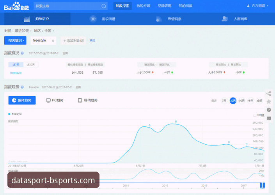Screen dimensions: 275x195
Task: Switch to the 需求图谱 tab
Action: tap(108, 19)
